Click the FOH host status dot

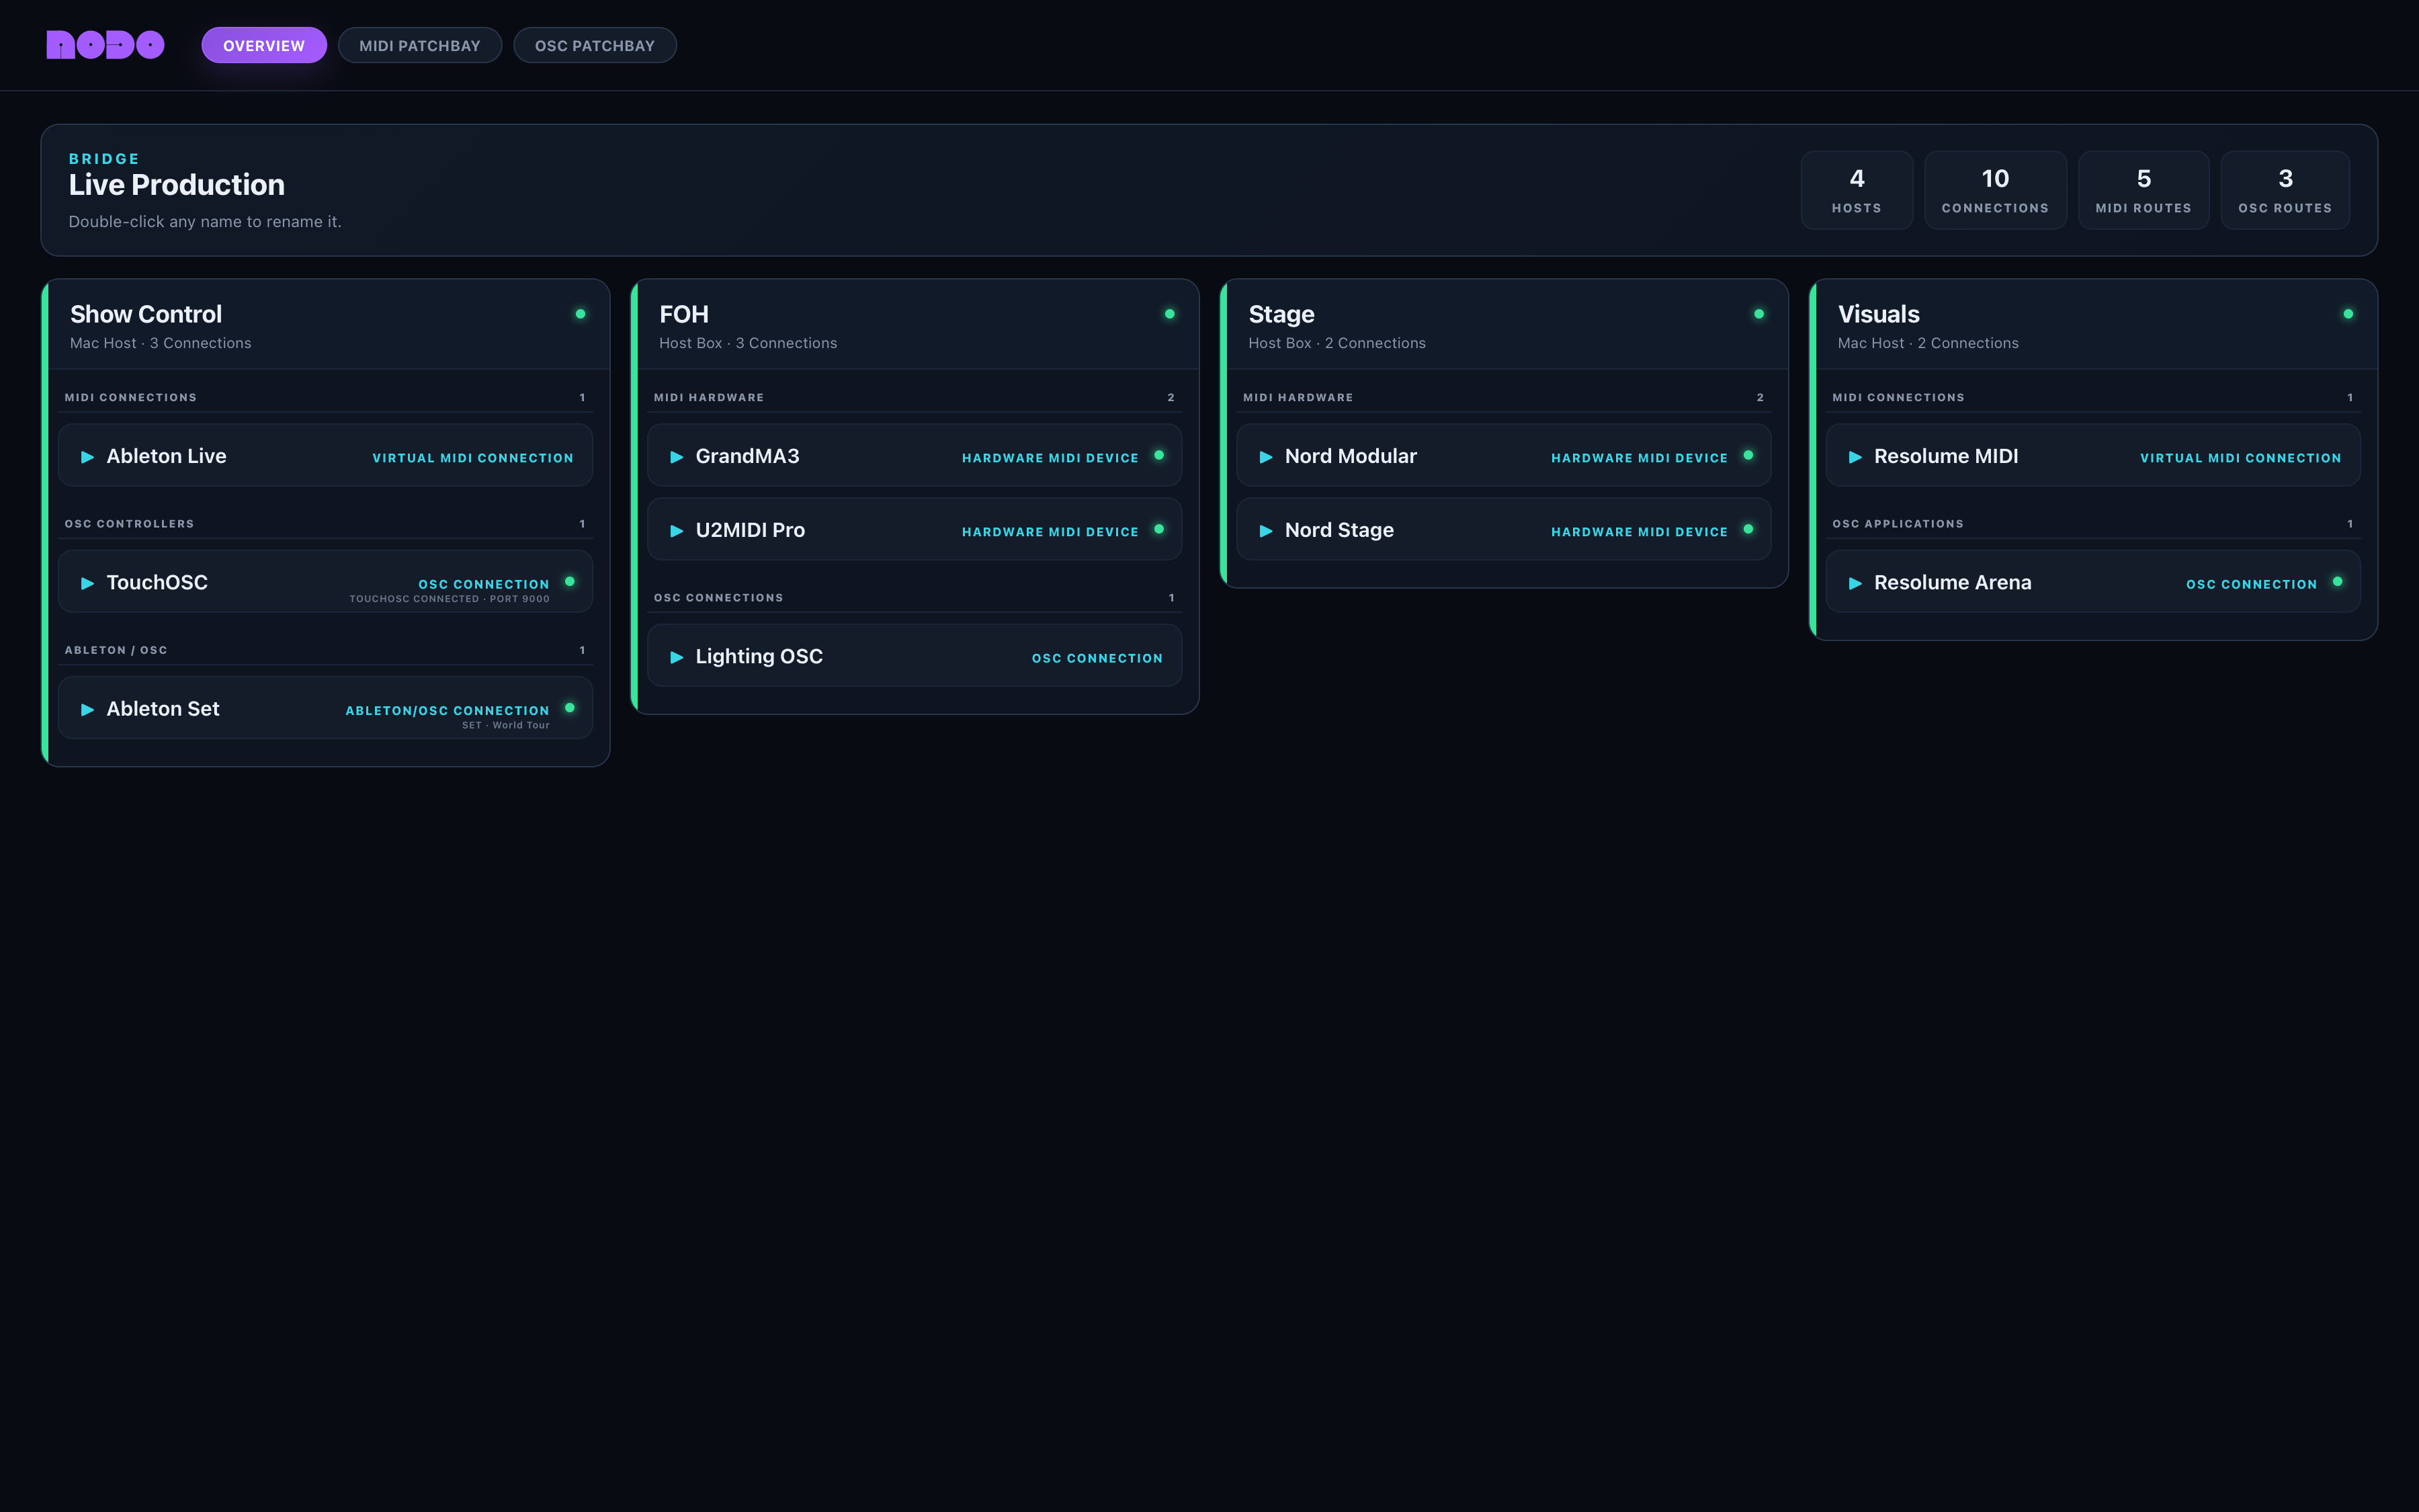tap(1169, 314)
